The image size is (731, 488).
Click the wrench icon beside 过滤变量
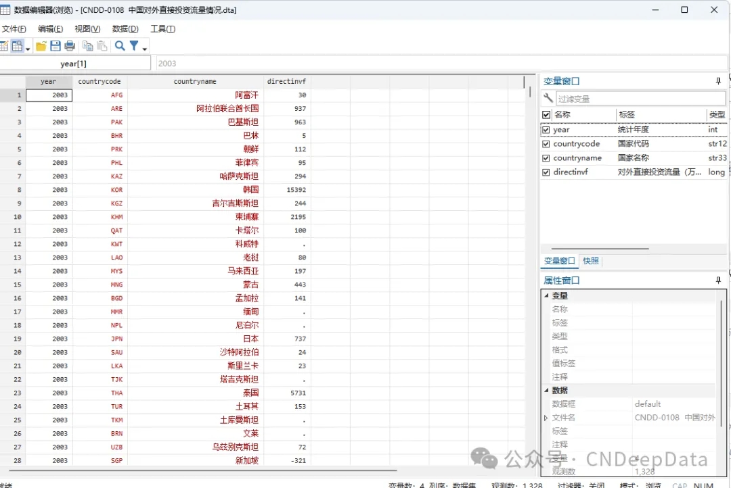tap(548, 98)
